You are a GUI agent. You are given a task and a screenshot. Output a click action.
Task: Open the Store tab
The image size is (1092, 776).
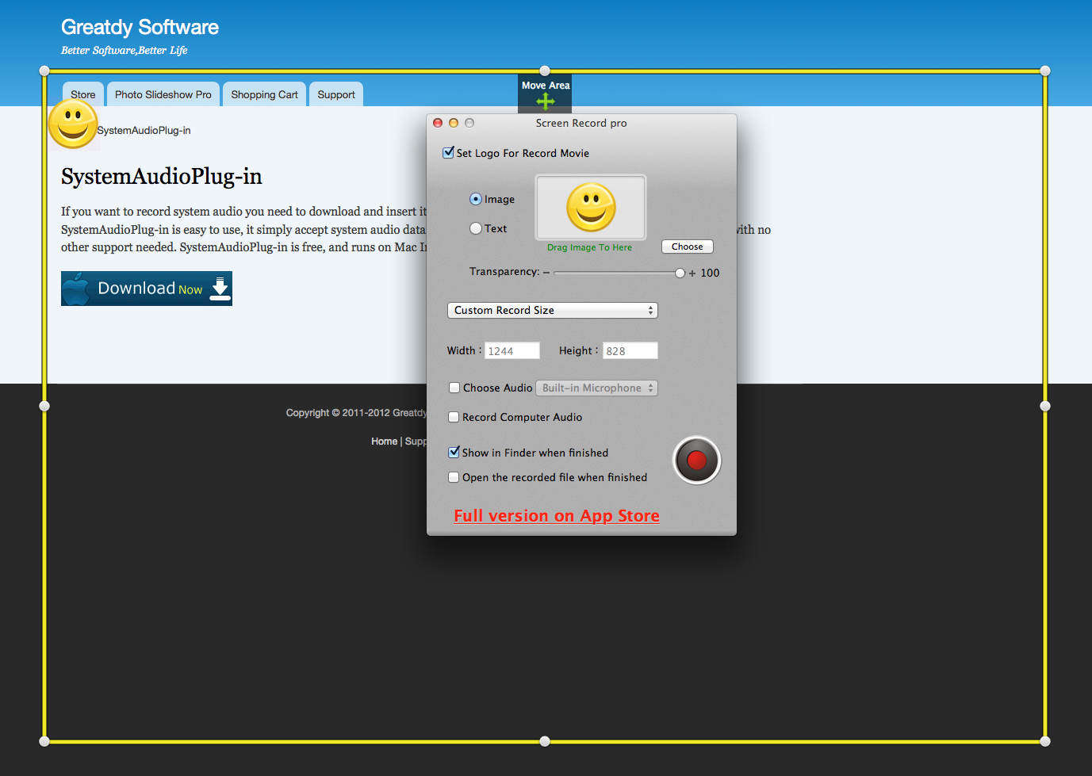point(83,94)
